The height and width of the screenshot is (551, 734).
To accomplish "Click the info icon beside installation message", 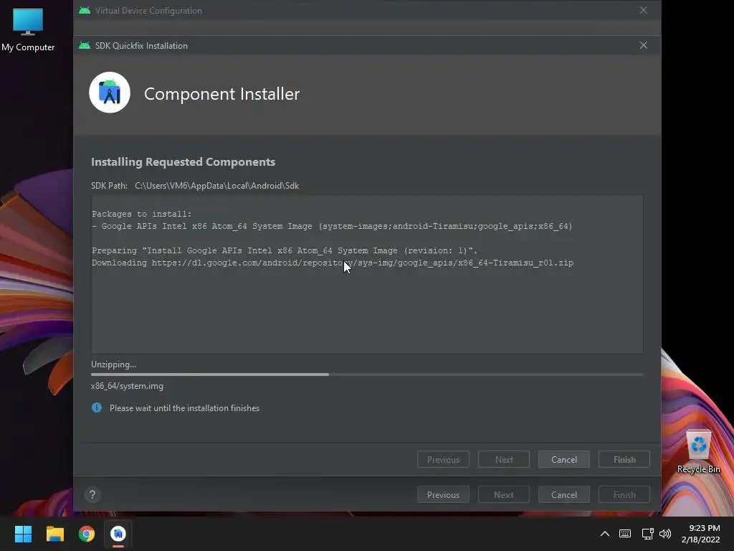I will (x=97, y=408).
